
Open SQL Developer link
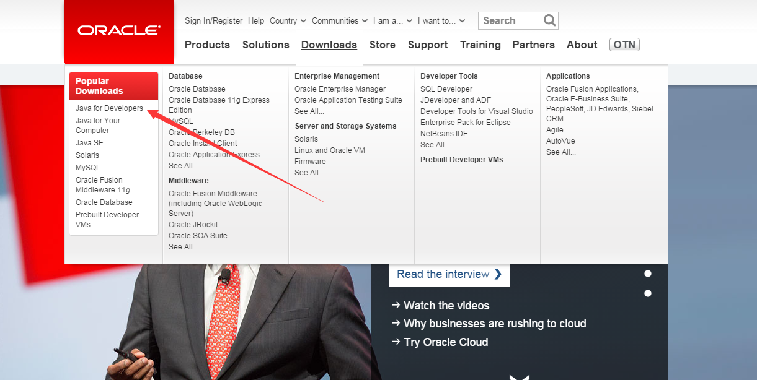point(446,89)
